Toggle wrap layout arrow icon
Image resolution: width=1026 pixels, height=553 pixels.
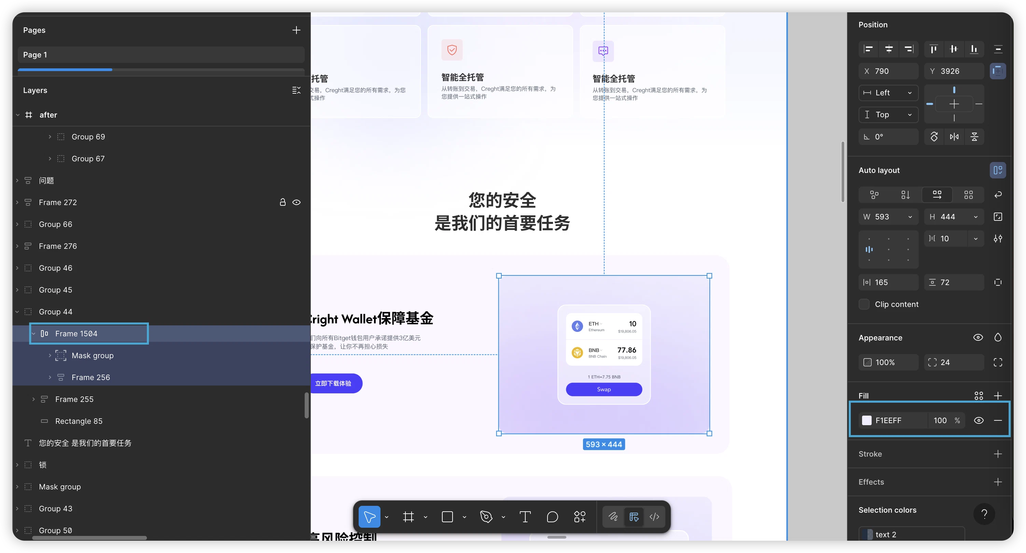point(998,194)
